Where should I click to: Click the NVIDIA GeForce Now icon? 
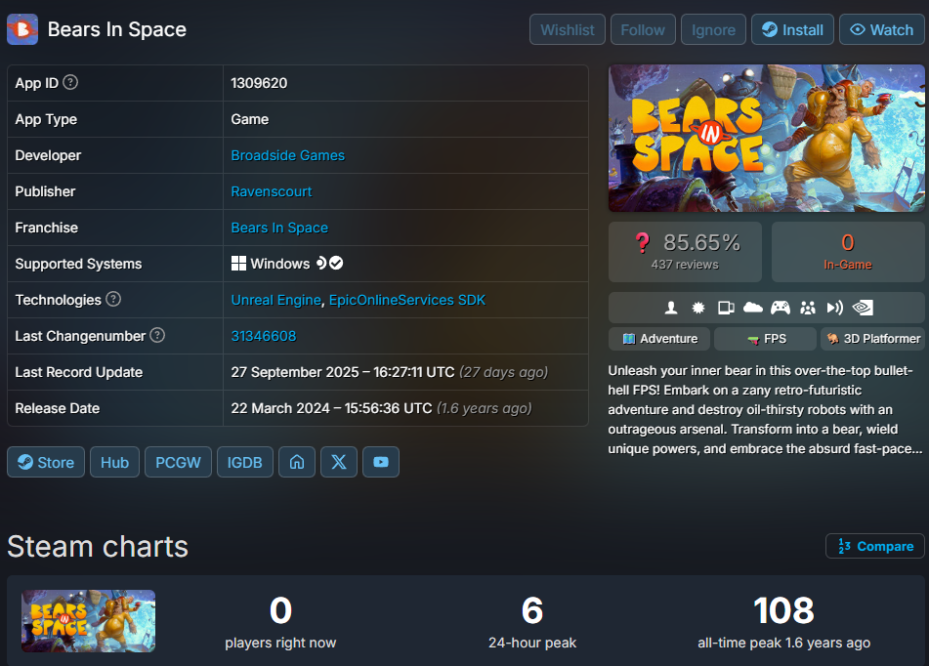point(863,308)
